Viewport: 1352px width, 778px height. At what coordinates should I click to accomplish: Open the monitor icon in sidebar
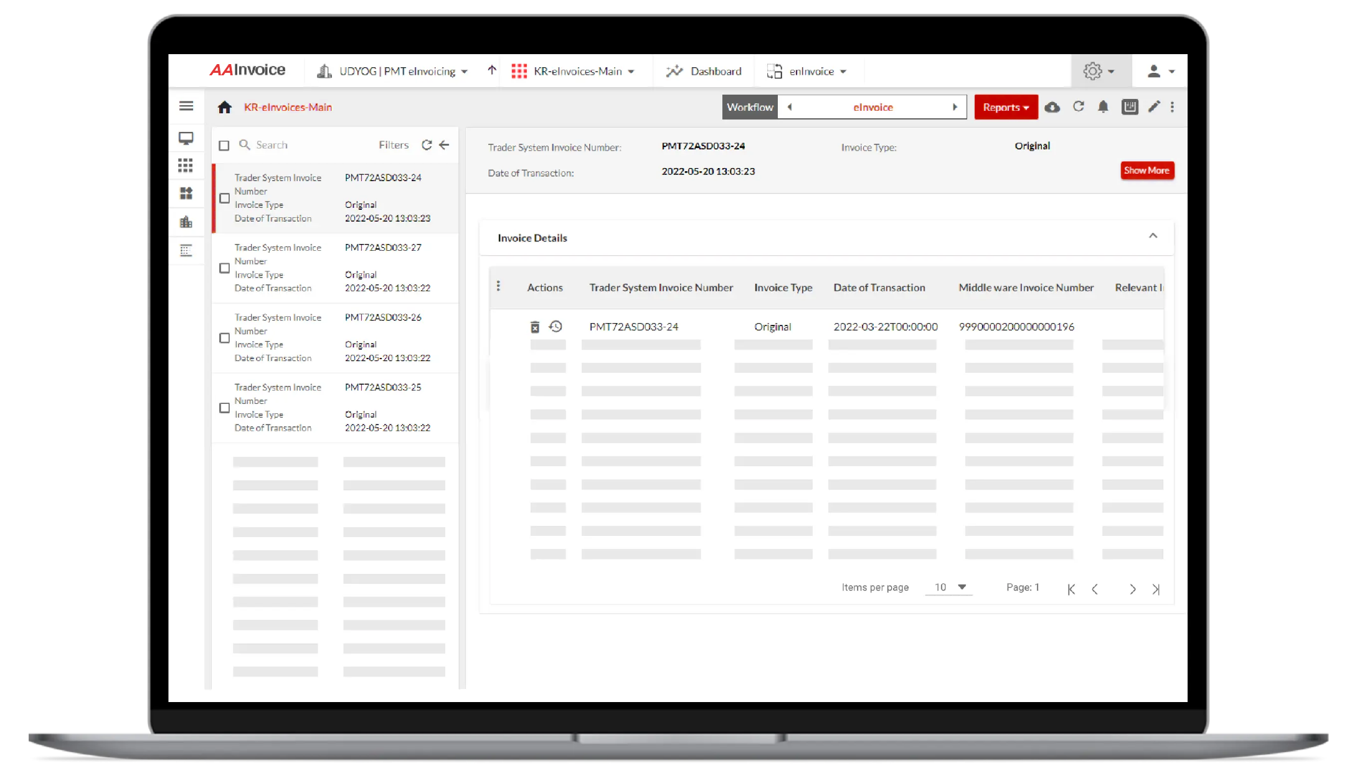pos(186,138)
